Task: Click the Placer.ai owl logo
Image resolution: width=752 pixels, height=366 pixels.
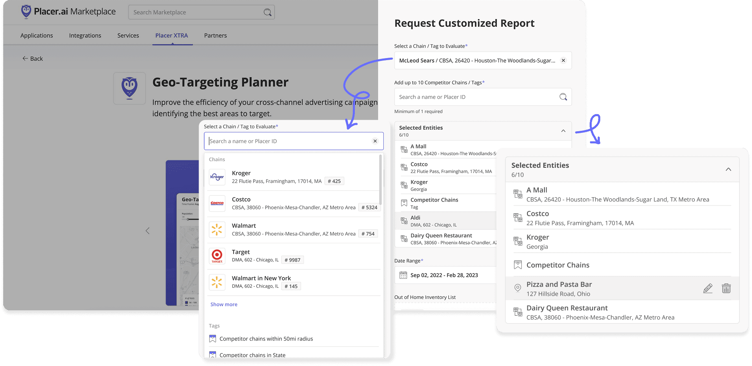Action: coord(26,11)
